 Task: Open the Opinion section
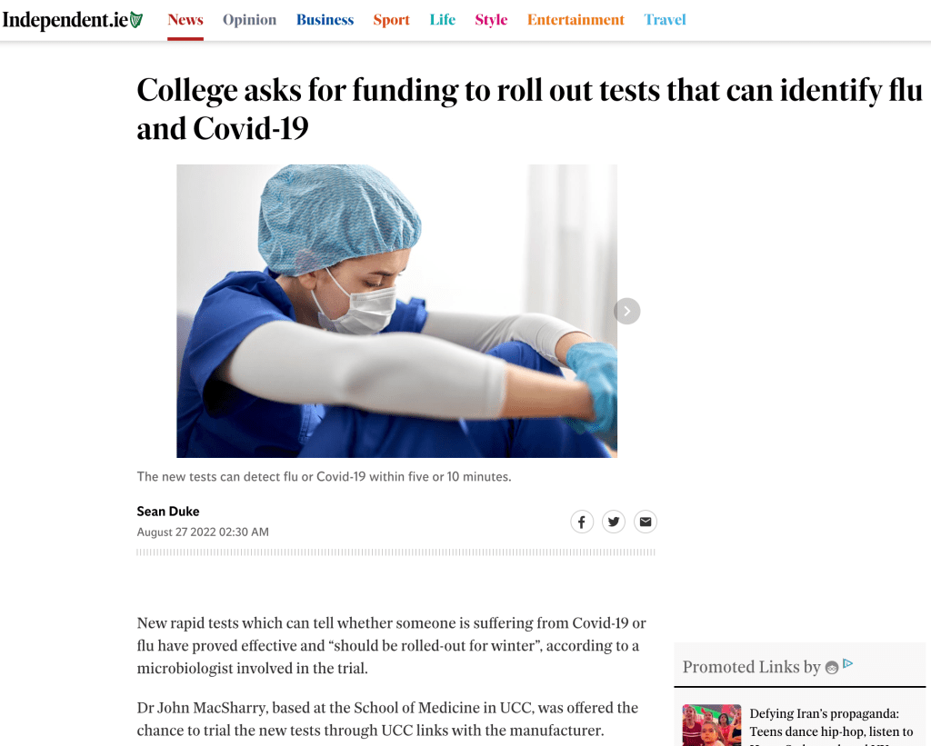click(249, 20)
